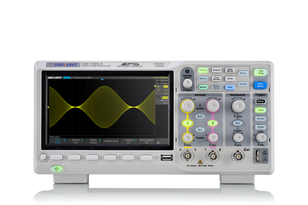Tap the 500 mV channel scale value
308x205 pixels.
(x=164, y=101)
